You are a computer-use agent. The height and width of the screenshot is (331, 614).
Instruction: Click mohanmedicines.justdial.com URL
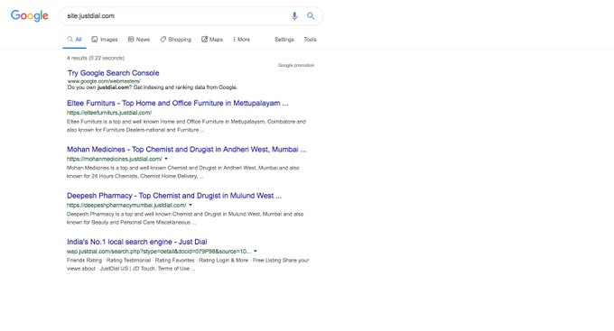pos(115,159)
